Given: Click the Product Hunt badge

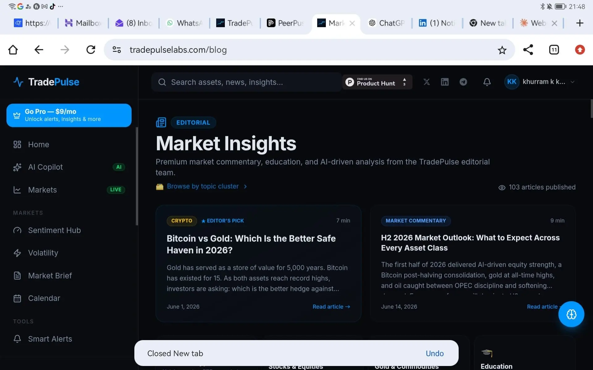Looking at the screenshot, I should pyautogui.click(x=377, y=82).
